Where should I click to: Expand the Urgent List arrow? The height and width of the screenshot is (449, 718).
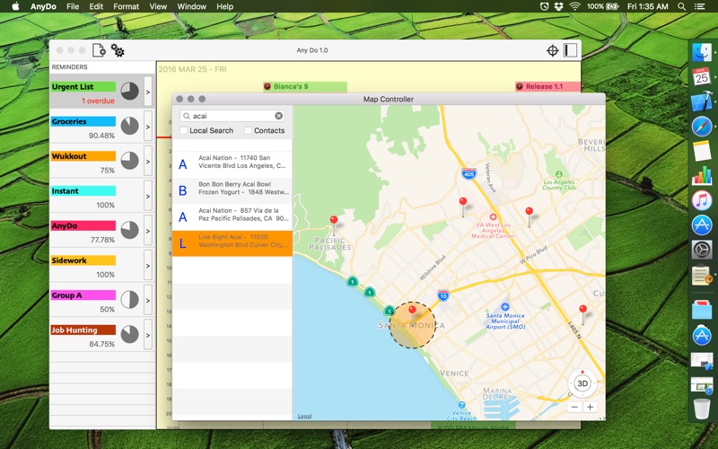tap(148, 92)
